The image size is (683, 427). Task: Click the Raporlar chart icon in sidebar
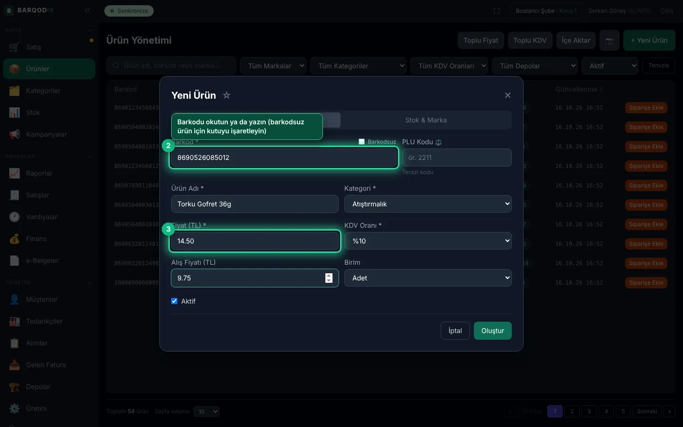pos(15,173)
